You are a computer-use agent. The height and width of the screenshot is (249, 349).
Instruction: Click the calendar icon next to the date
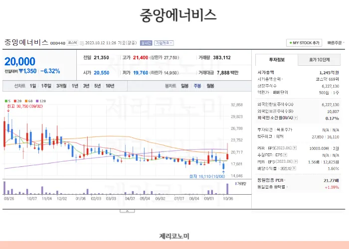point(82,43)
